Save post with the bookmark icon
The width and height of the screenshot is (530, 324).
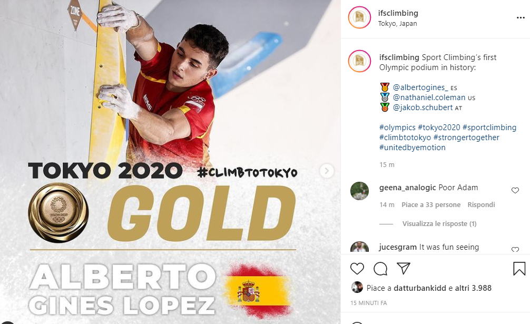tap(519, 269)
